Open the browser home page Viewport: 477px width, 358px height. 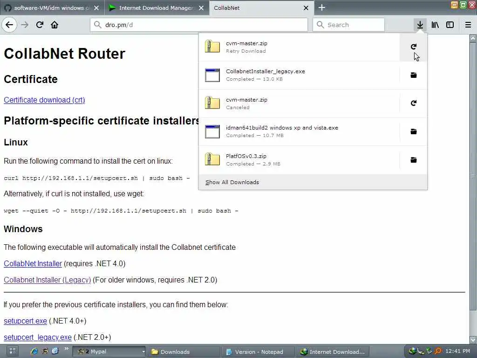(55, 25)
